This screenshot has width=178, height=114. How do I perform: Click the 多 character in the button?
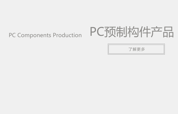143,49
